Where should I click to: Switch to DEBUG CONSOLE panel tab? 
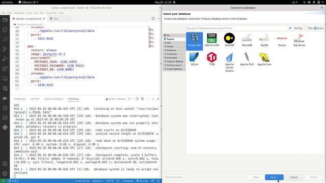coord(53,99)
